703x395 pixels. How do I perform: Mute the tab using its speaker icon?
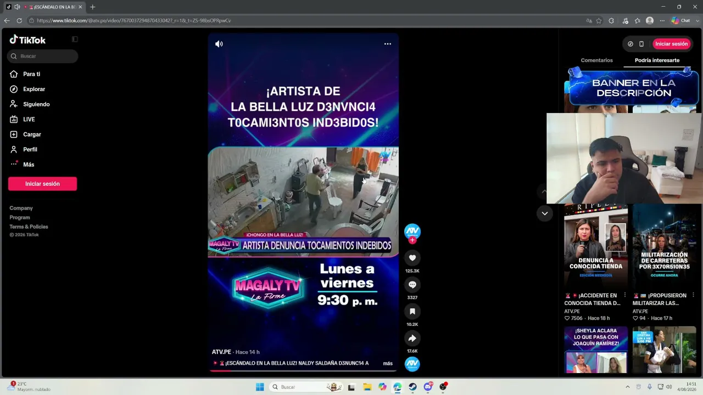(x=17, y=7)
